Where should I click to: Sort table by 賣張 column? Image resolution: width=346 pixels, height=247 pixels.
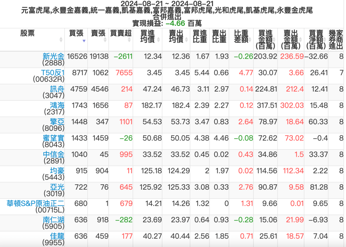(98, 33)
